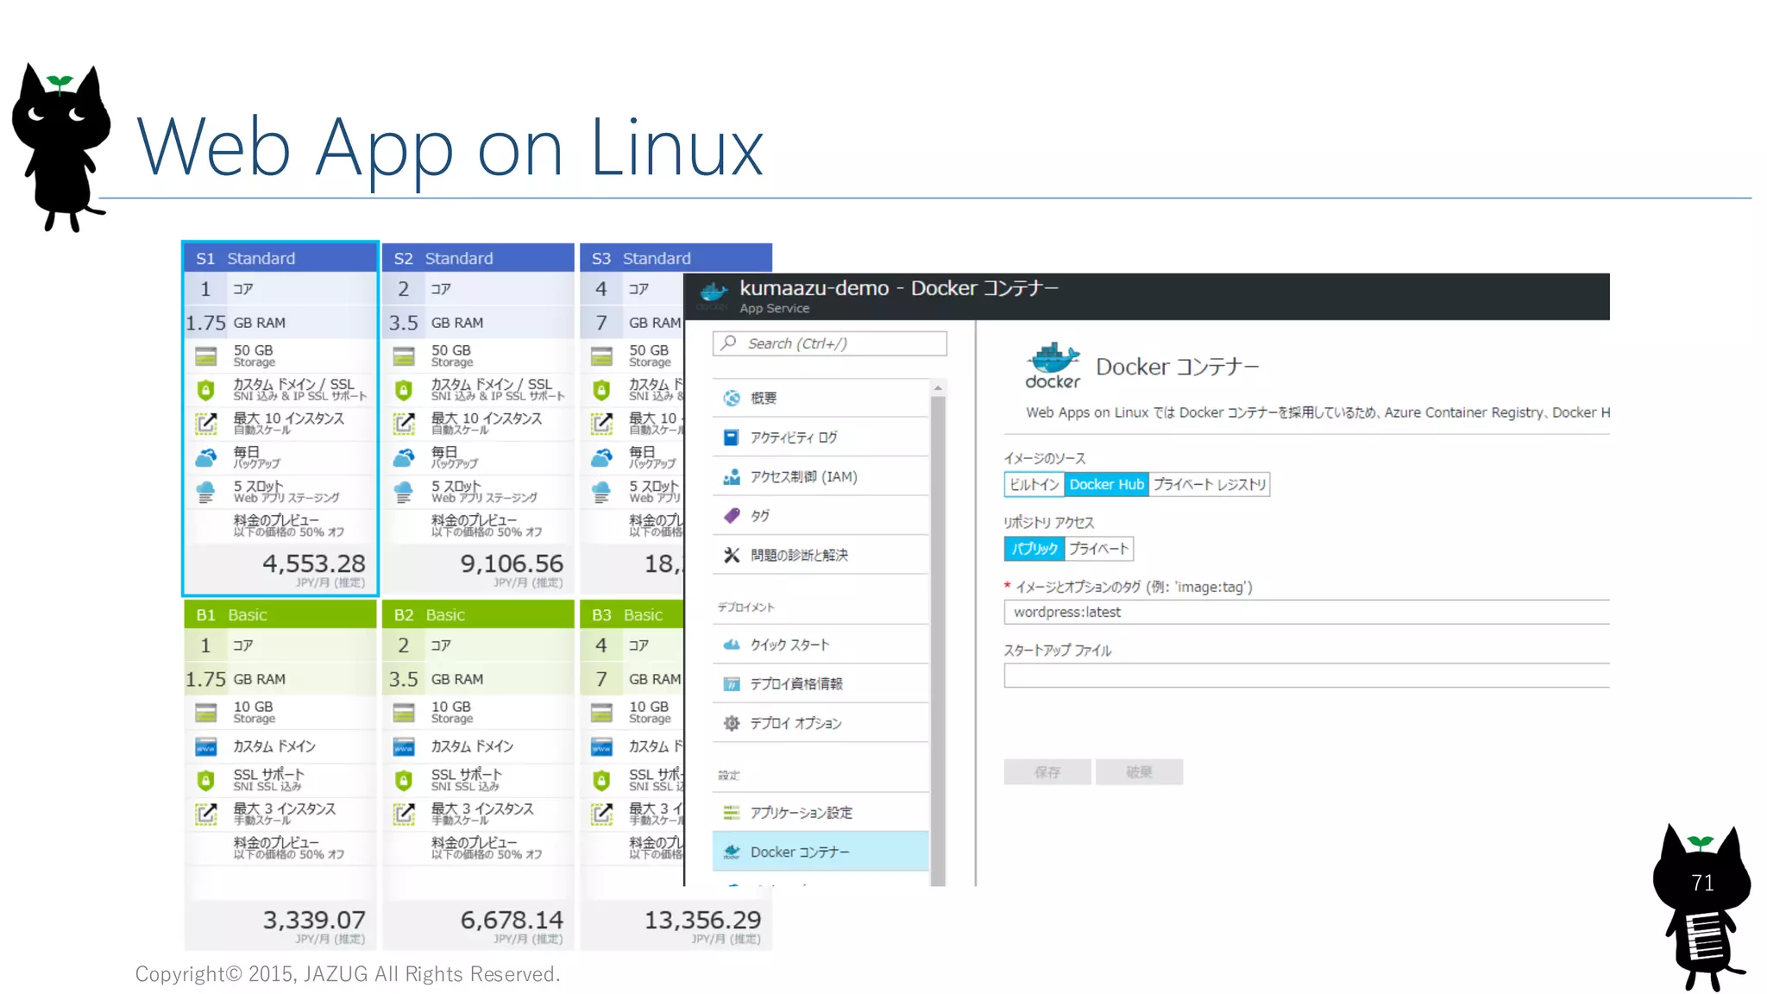The width and height of the screenshot is (1767, 994).
Task: Click the S1 slot staging icon
Action: pos(205,492)
